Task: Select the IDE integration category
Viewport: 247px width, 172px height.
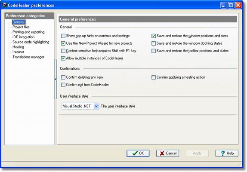Action: [x=24, y=37]
